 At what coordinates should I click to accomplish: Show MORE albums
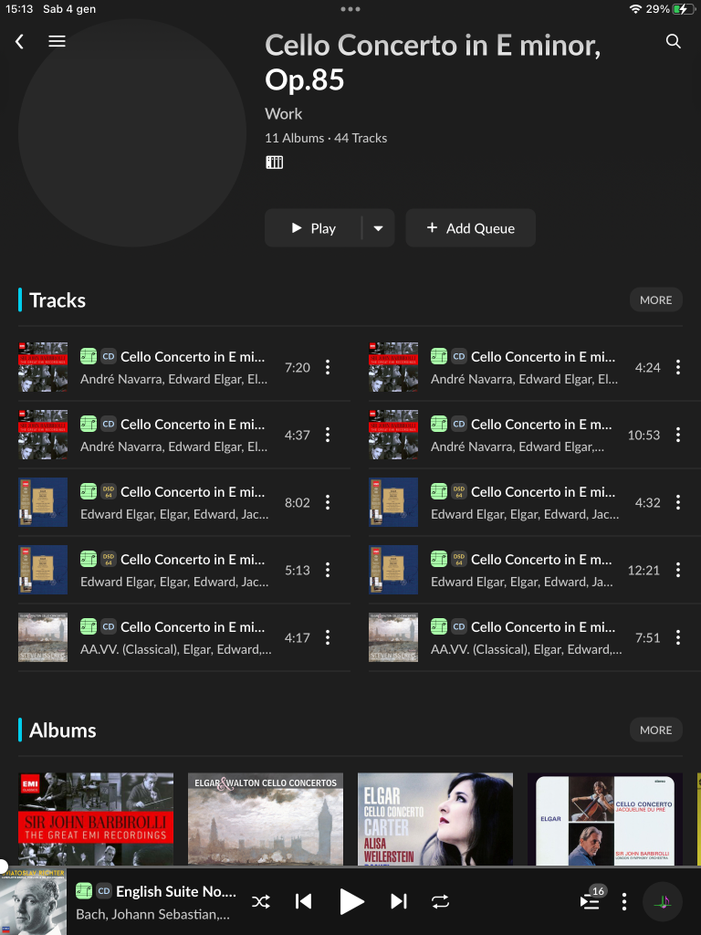click(x=655, y=730)
